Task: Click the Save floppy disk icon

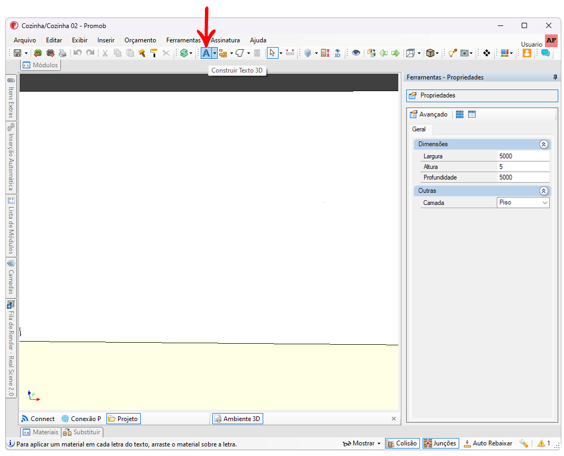Action: [x=17, y=53]
